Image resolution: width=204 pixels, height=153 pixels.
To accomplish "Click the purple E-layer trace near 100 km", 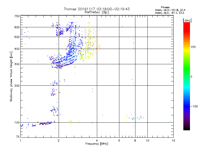I will (x=46, y=123).
